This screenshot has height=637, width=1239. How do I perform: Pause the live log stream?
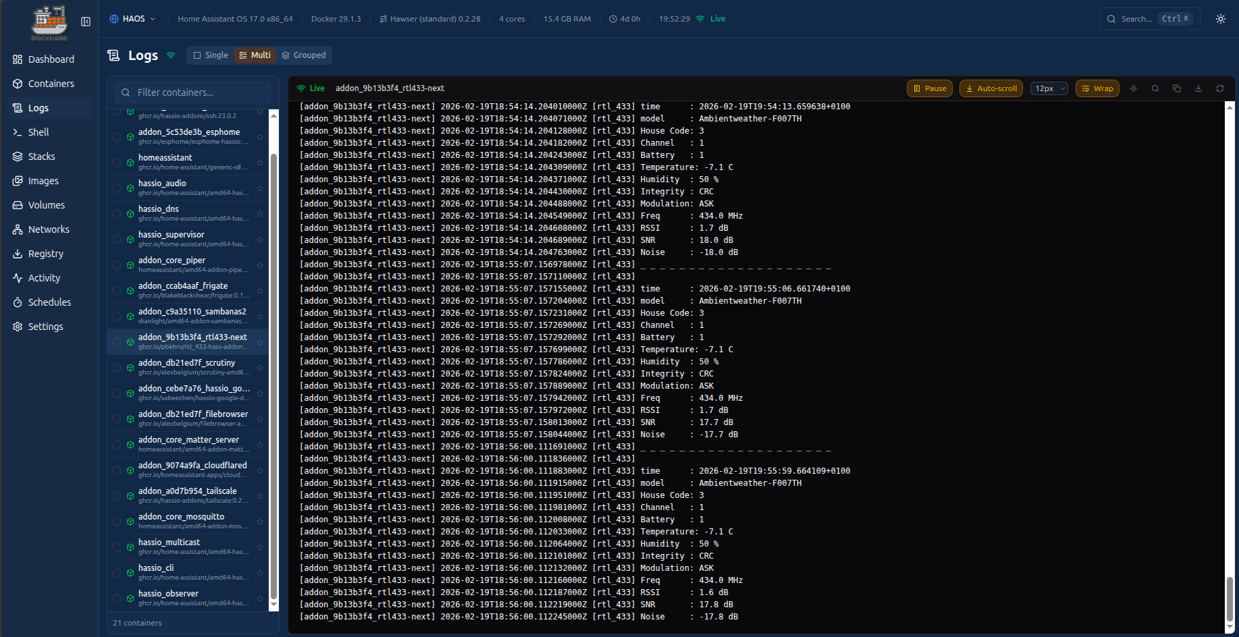click(929, 88)
